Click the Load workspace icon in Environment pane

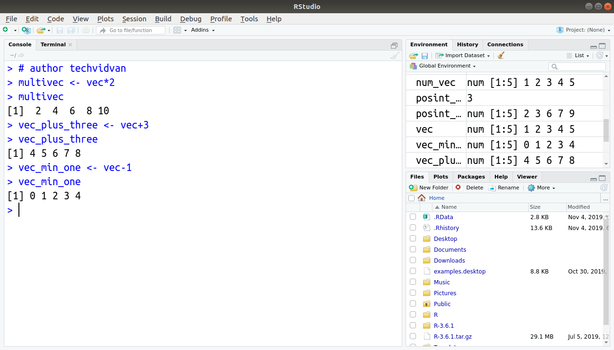pos(414,55)
